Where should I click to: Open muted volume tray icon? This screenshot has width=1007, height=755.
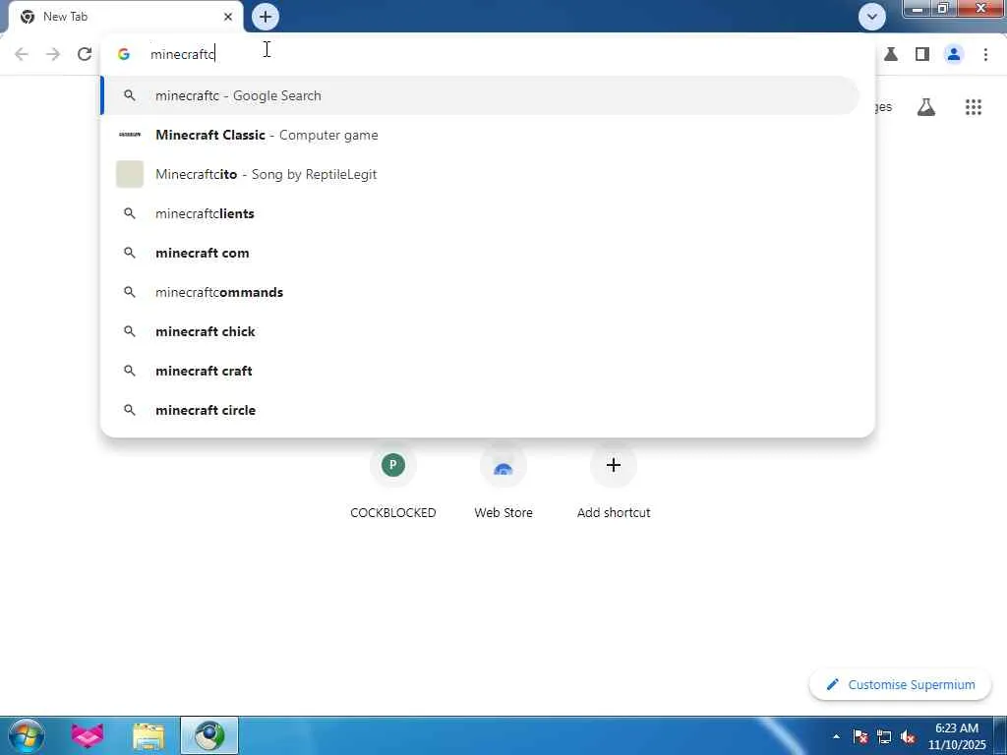coord(908,737)
